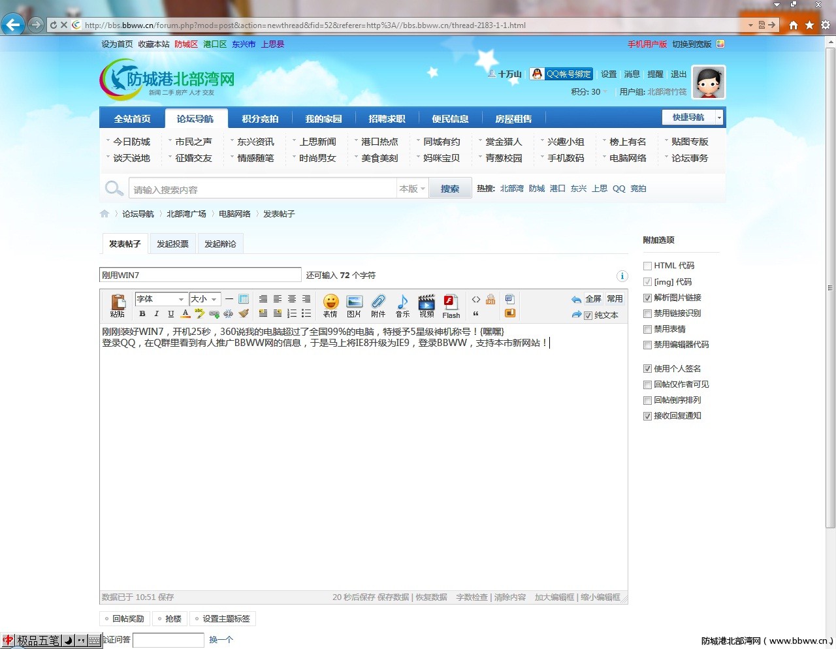The height and width of the screenshot is (649, 836).
Task: Uncheck 使用个人签名 checkbox
Action: pyautogui.click(x=648, y=369)
